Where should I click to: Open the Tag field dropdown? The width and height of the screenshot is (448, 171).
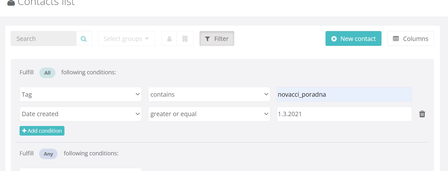[80, 94]
